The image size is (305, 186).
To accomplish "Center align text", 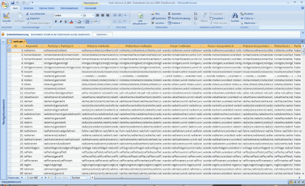I will click(x=103, y=15).
